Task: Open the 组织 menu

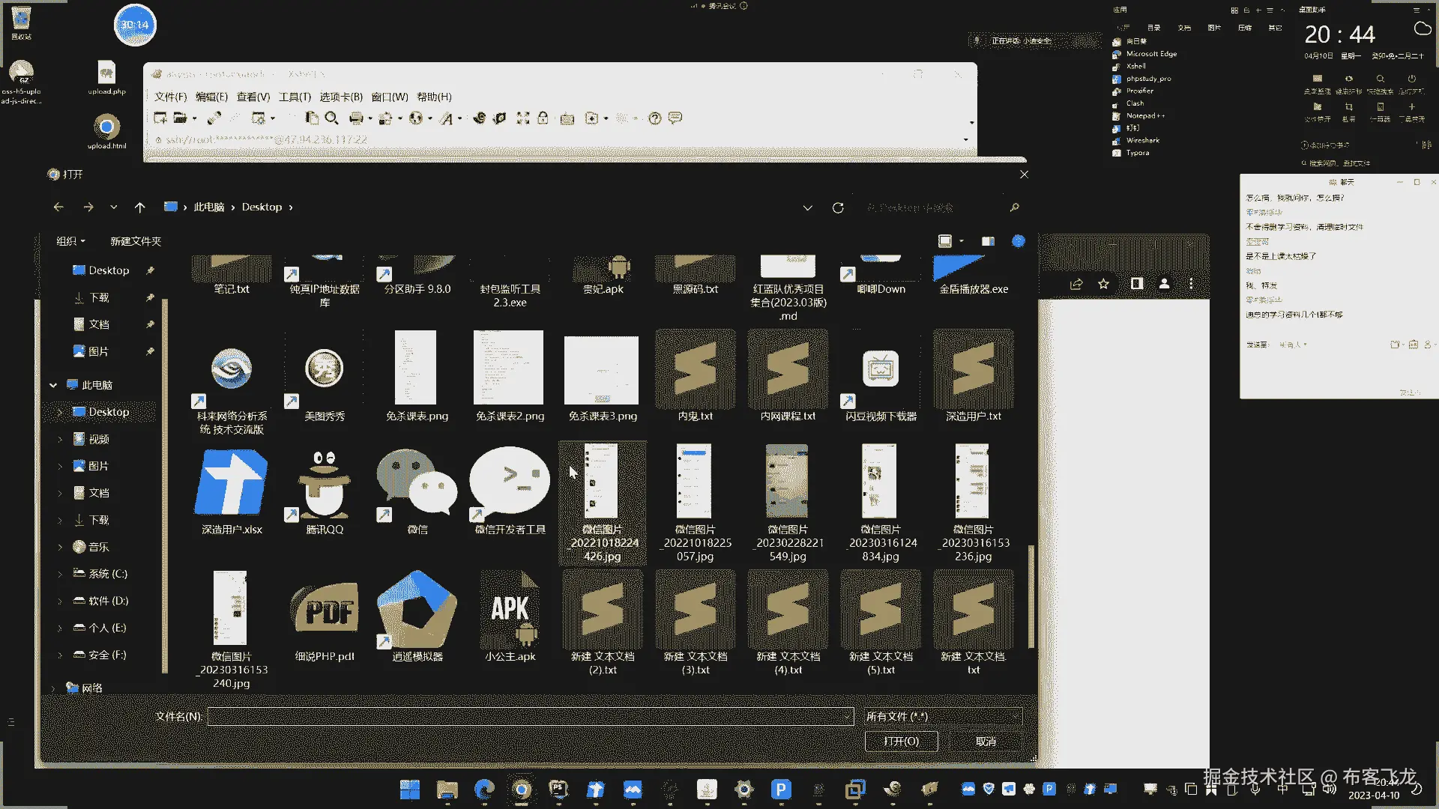Action: click(70, 241)
